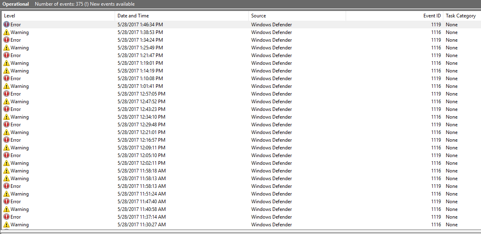
Task: Click Windows Defender source in 12:34:10 PM row
Action: click(271, 117)
